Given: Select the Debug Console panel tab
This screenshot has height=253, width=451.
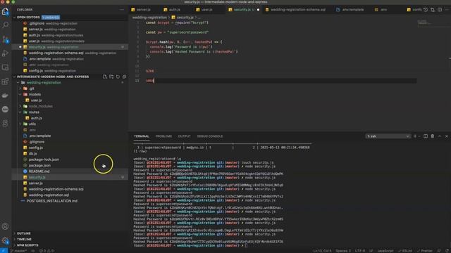Looking at the screenshot, I should (210, 136).
